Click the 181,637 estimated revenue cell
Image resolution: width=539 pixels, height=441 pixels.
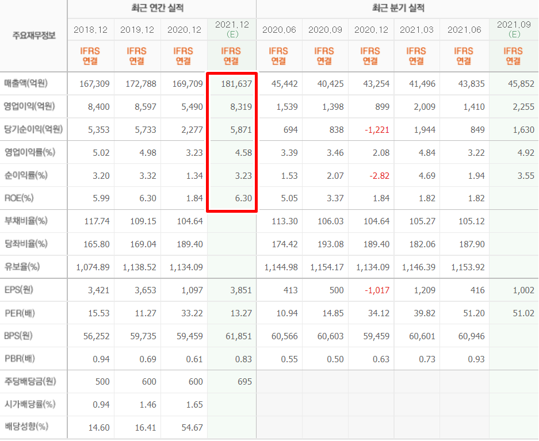tap(236, 84)
